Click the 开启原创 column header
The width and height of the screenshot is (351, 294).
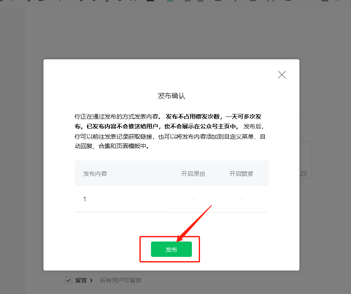(x=193, y=174)
